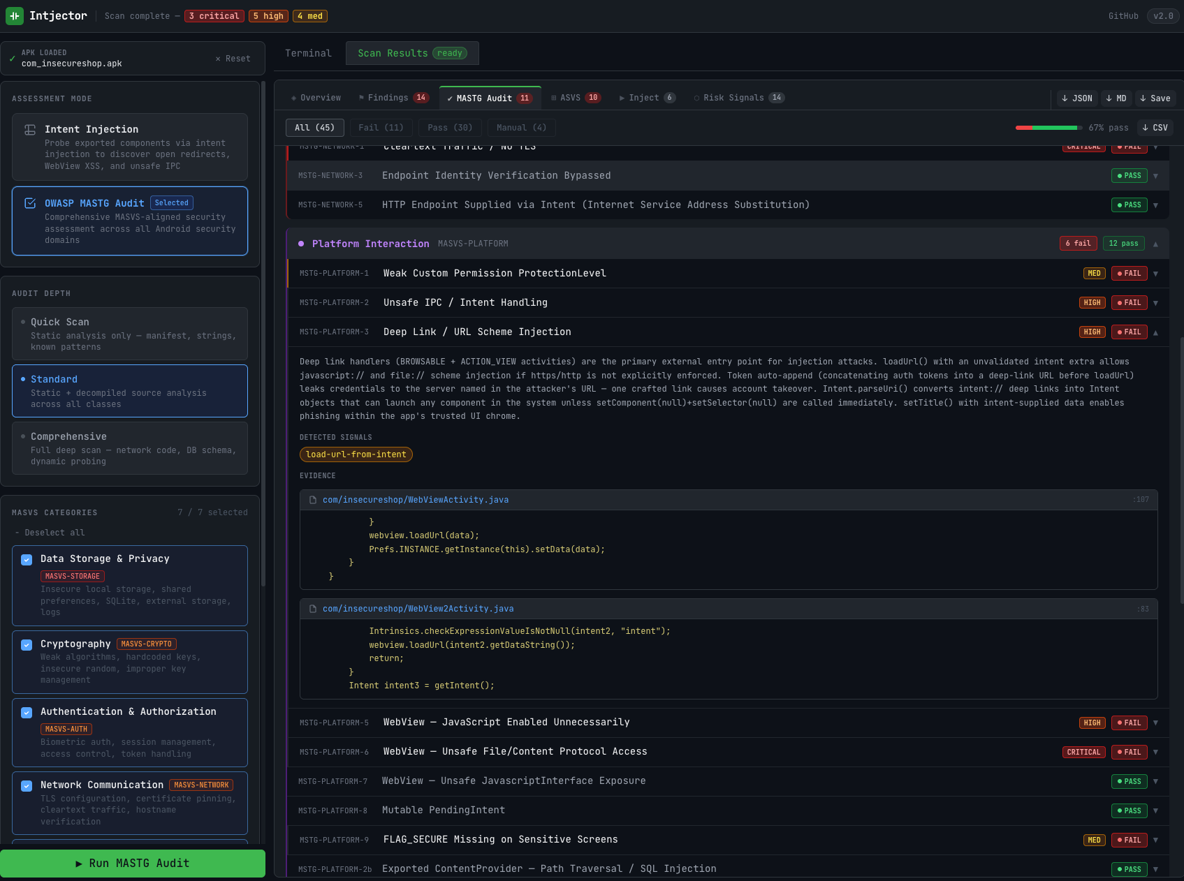The height and width of the screenshot is (881, 1184).
Task: Click the WebView2Activity.java file icon
Action: tap(313, 609)
